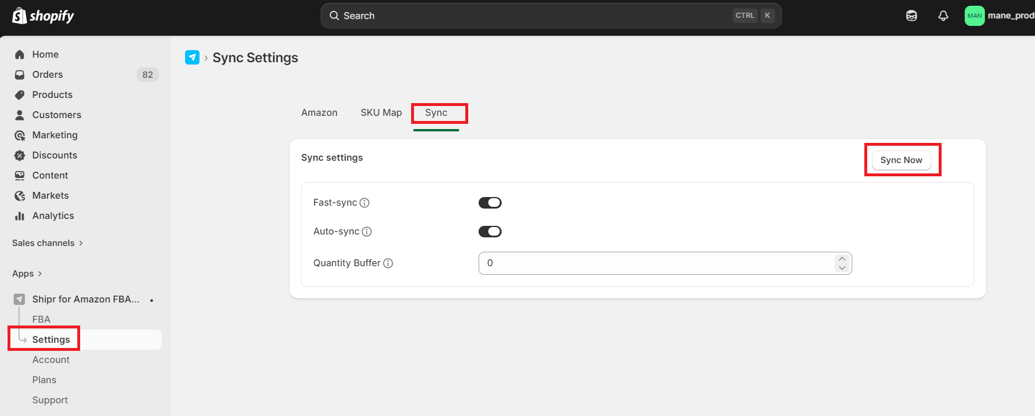This screenshot has height=420, width=1035.
Task: Click the Sync Settings page title
Action: [x=255, y=58]
